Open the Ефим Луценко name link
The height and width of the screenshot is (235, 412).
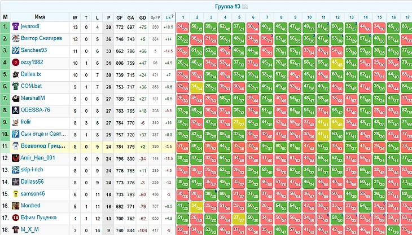pyautogui.click(x=38, y=218)
